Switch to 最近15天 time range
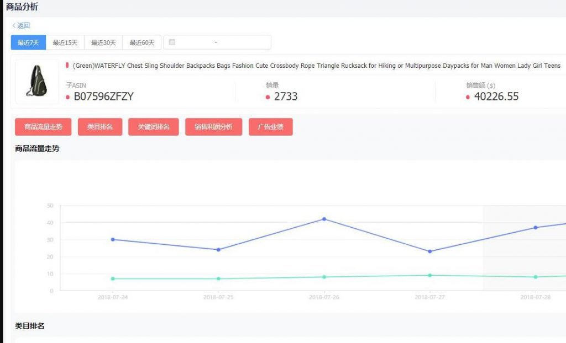566x343 pixels. click(65, 42)
